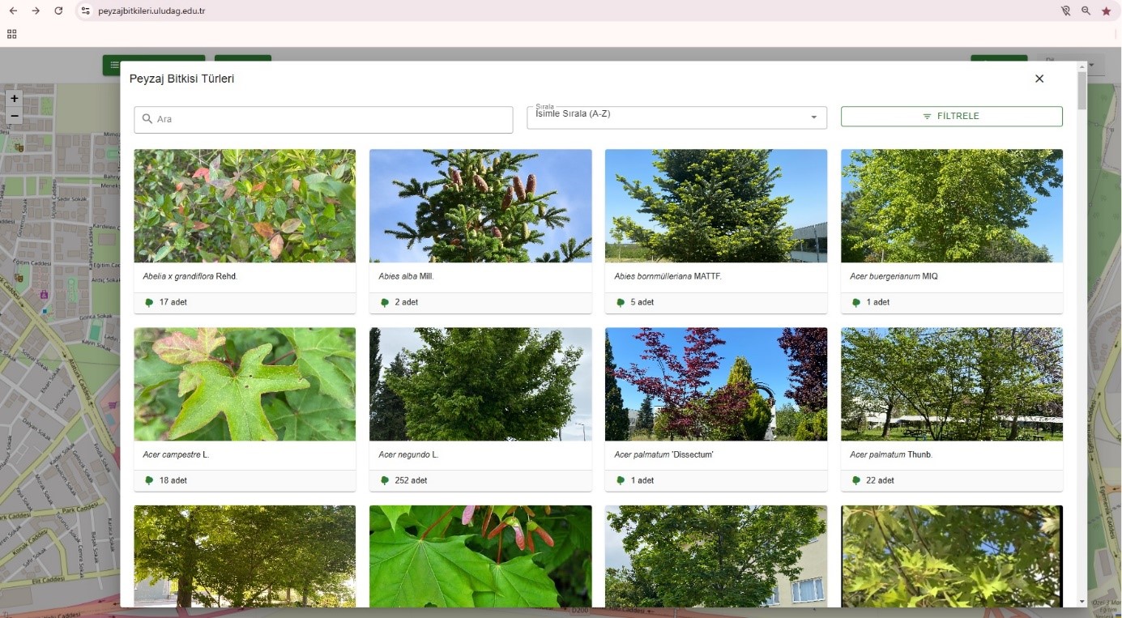Click the bookmark star icon
Screen dimensions: 1122x618
click(x=1107, y=11)
